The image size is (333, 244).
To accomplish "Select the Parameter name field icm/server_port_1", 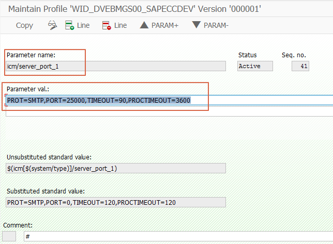I will [116, 66].
